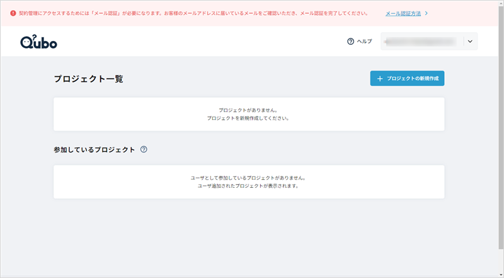The image size is (504, 278).
Task: Click the mail verification warning message text
Action: pyautogui.click(x=193, y=13)
